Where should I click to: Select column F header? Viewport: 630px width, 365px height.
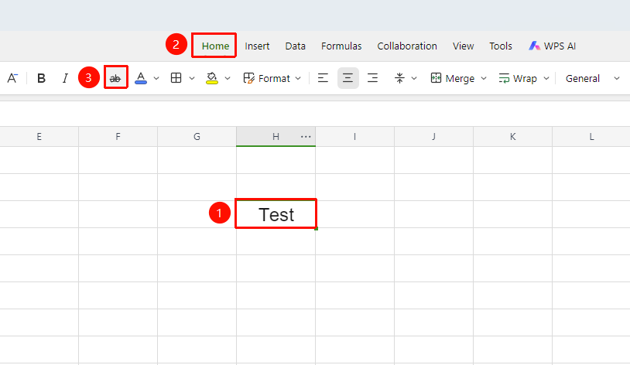click(x=118, y=137)
